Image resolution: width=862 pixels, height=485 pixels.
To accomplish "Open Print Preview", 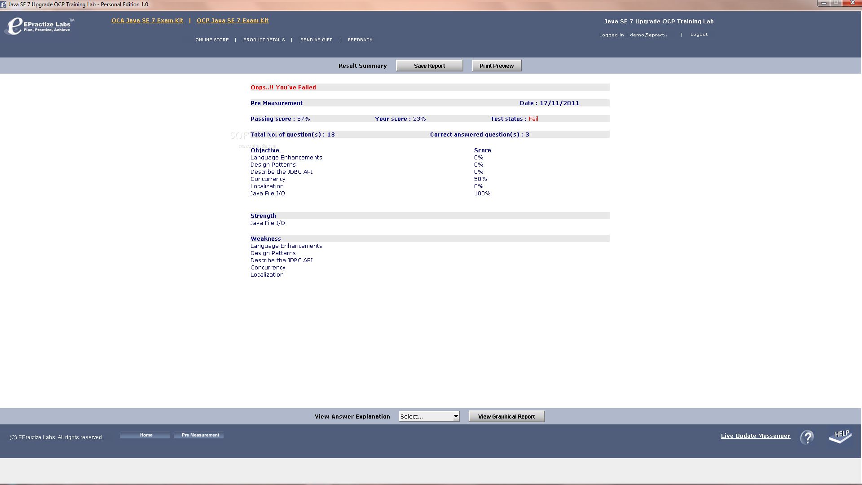I will pos(497,66).
